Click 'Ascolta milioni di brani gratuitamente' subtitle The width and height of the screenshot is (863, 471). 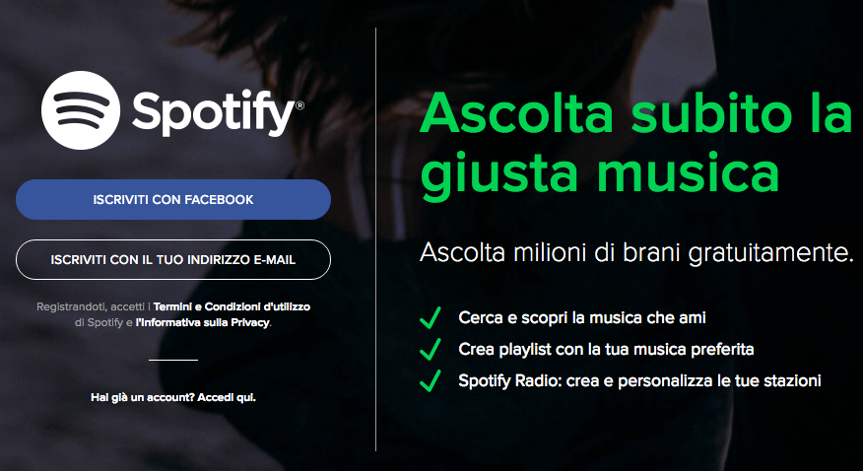click(636, 252)
